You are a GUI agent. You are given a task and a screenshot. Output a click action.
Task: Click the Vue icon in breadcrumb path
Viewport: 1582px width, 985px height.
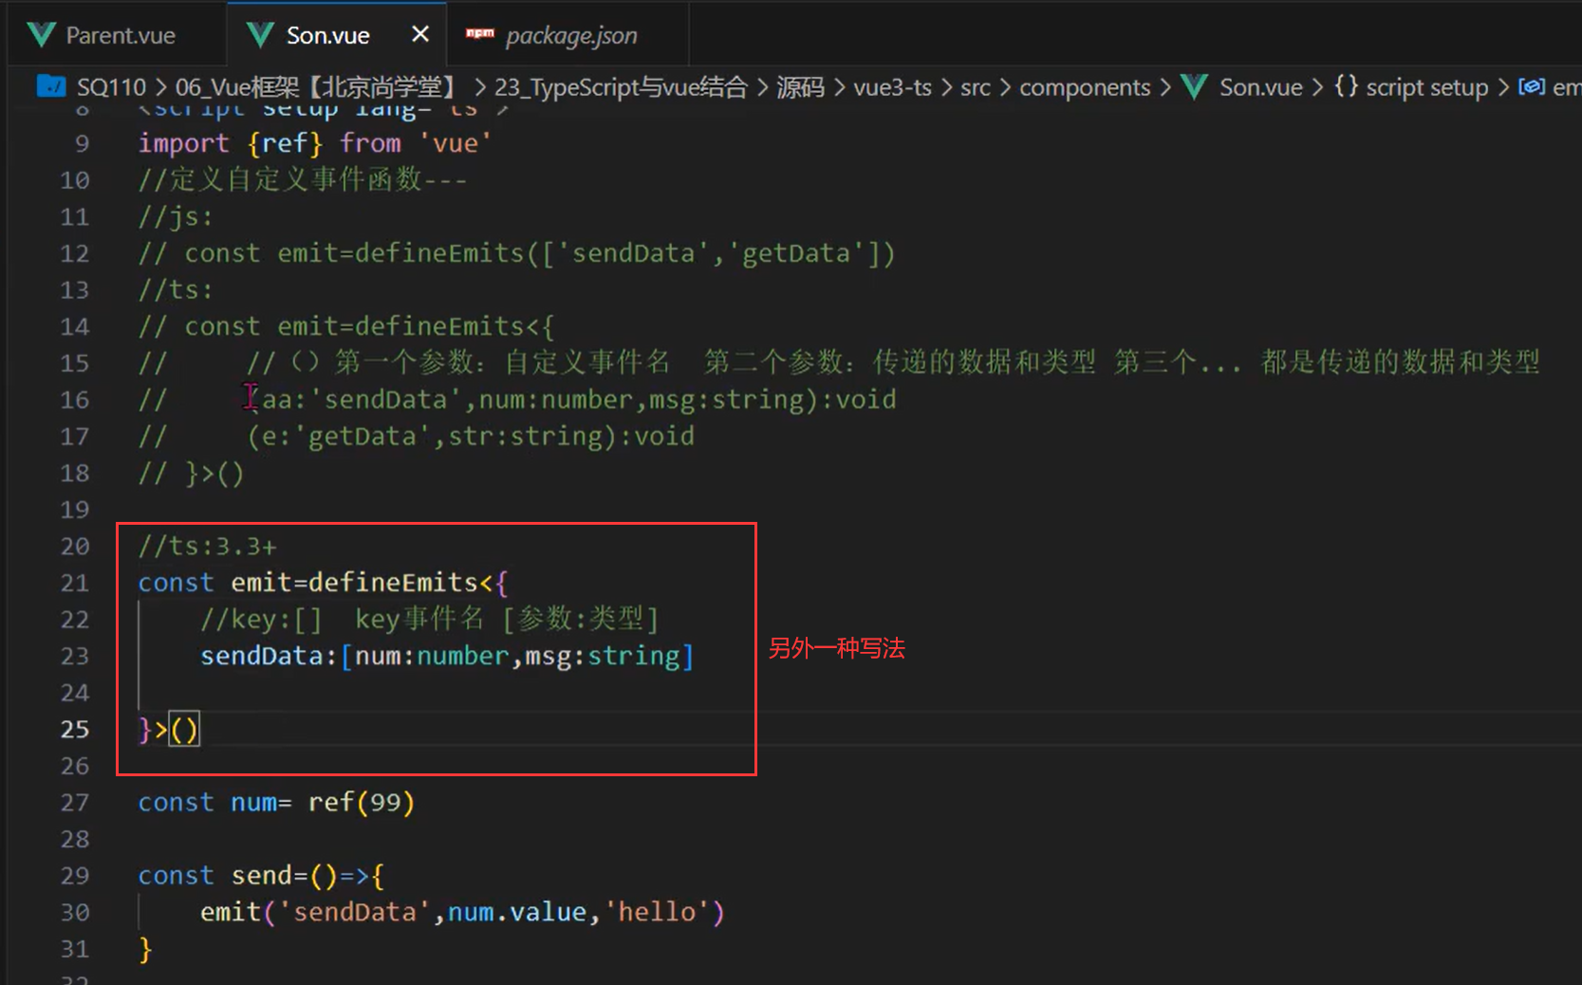(x=1194, y=87)
